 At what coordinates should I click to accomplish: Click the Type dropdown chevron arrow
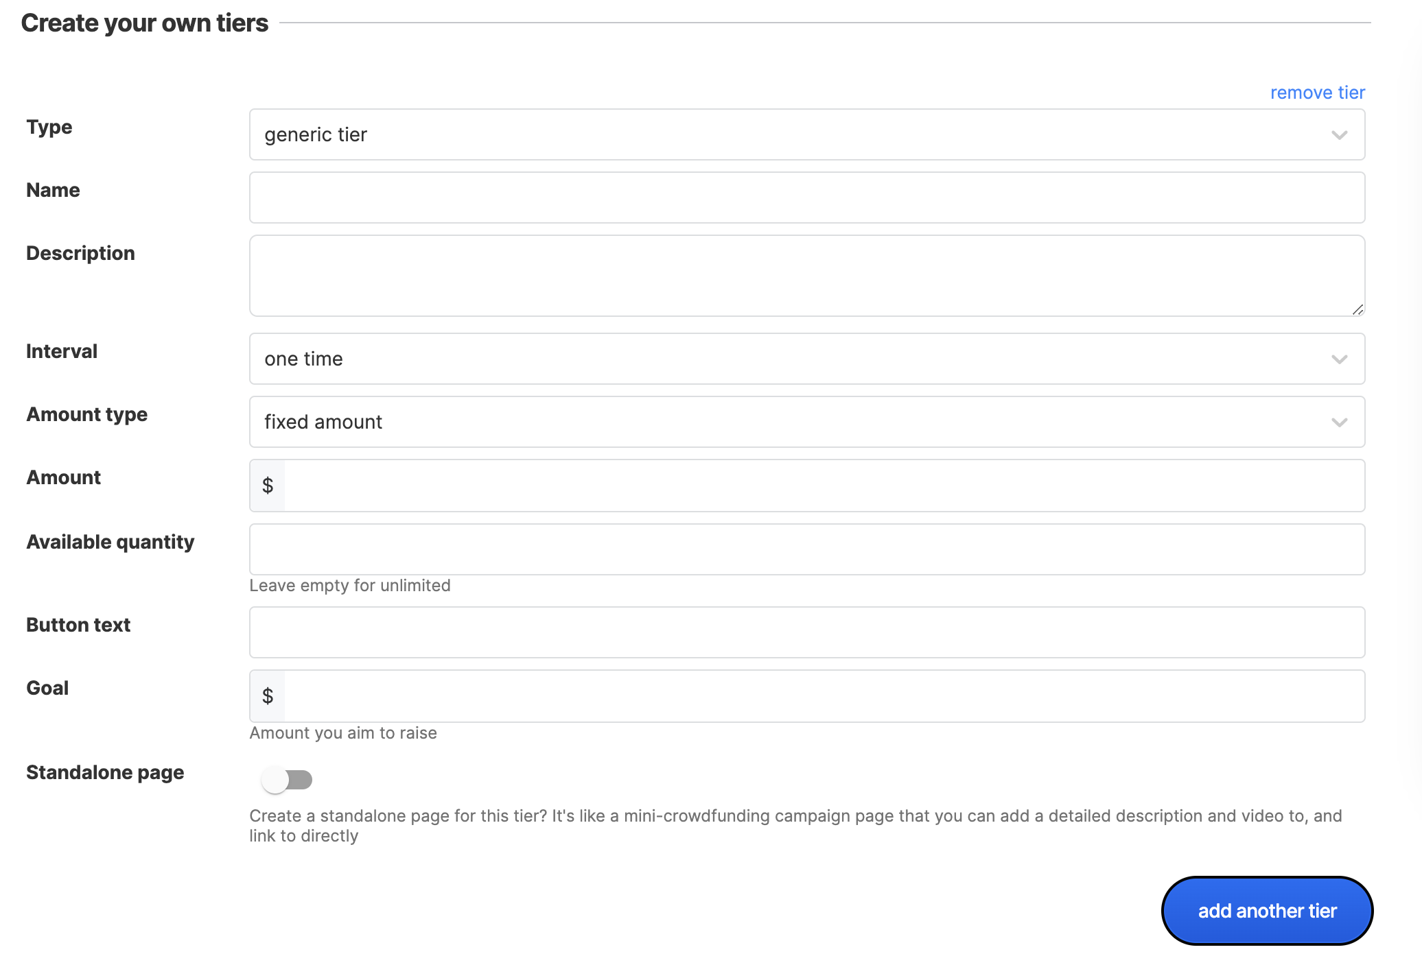[1339, 135]
